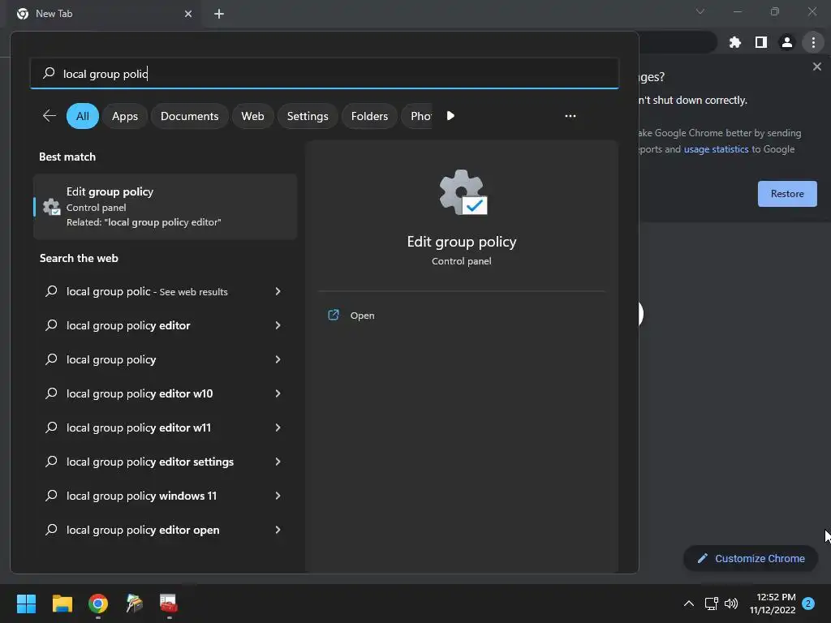This screenshot has width=831, height=623.
Task: Open Chrome tab search down arrow
Action: pos(700,11)
